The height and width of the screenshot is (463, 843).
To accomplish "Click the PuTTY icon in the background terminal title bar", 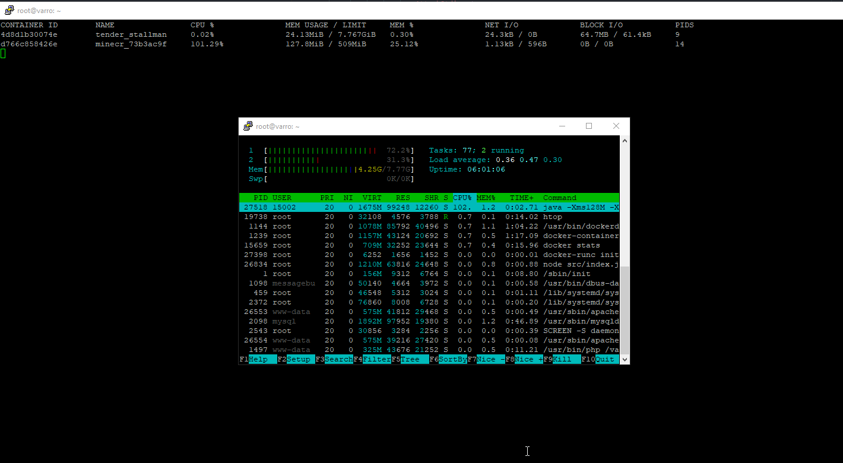I will click(9, 10).
